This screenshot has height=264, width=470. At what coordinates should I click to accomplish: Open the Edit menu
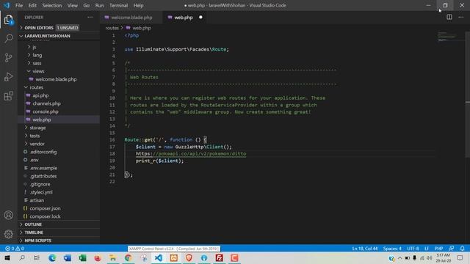(x=32, y=5)
